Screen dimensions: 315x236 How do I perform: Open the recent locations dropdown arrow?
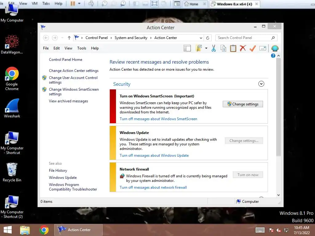pyautogui.click(x=62, y=38)
